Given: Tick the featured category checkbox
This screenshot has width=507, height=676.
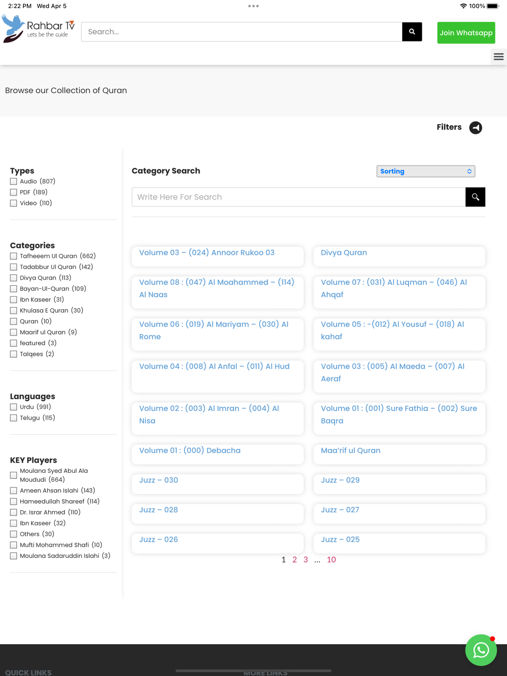Looking at the screenshot, I should [x=14, y=344].
